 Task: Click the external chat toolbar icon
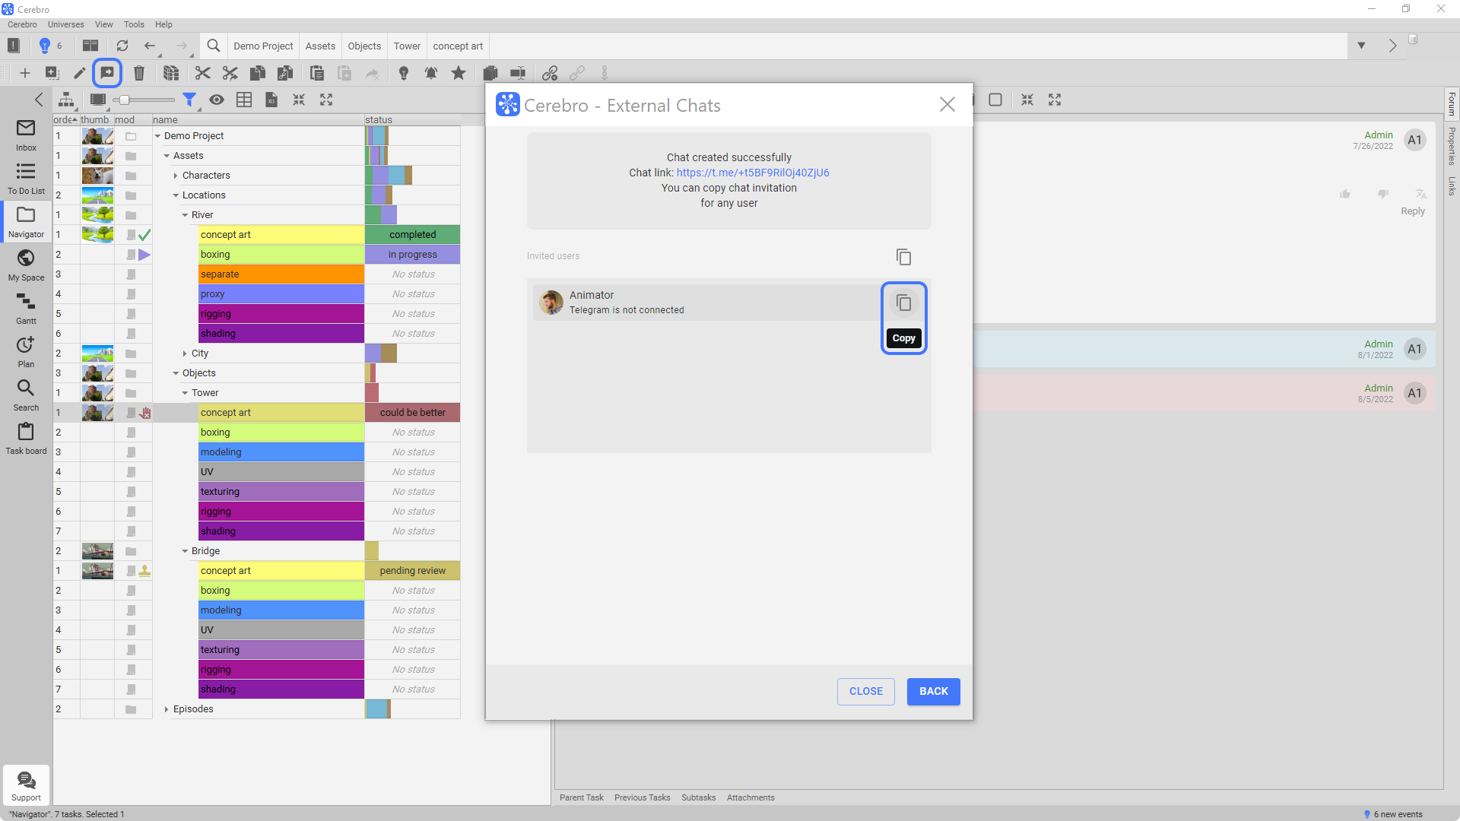click(x=107, y=73)
